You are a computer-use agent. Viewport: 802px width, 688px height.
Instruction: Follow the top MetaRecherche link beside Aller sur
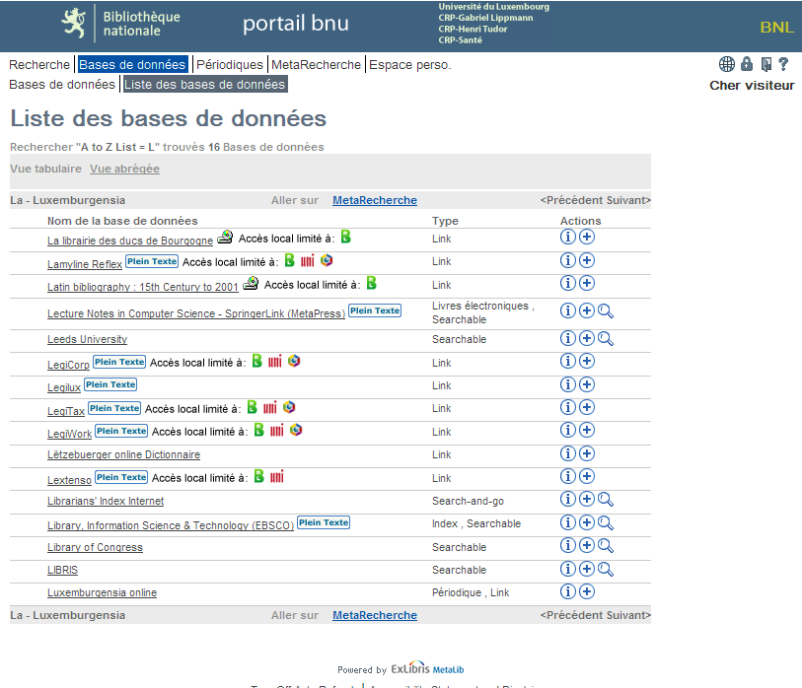pyautogui.click(x=375, y=200)
